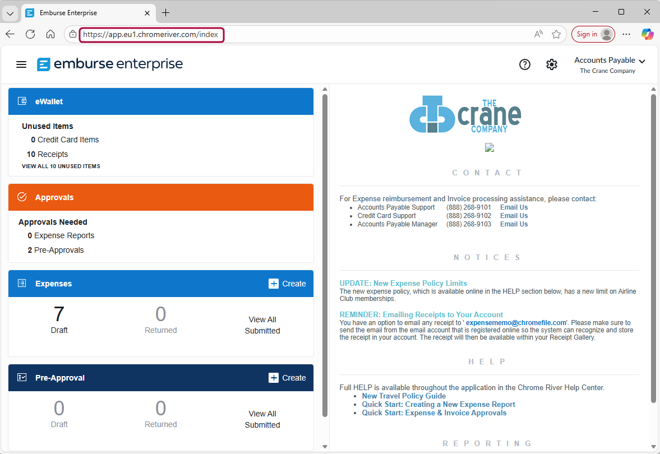This screenshot has width=660, height=454.
Task: Open Copilot in the browser toolbar
Action: [x=648, y=34]
